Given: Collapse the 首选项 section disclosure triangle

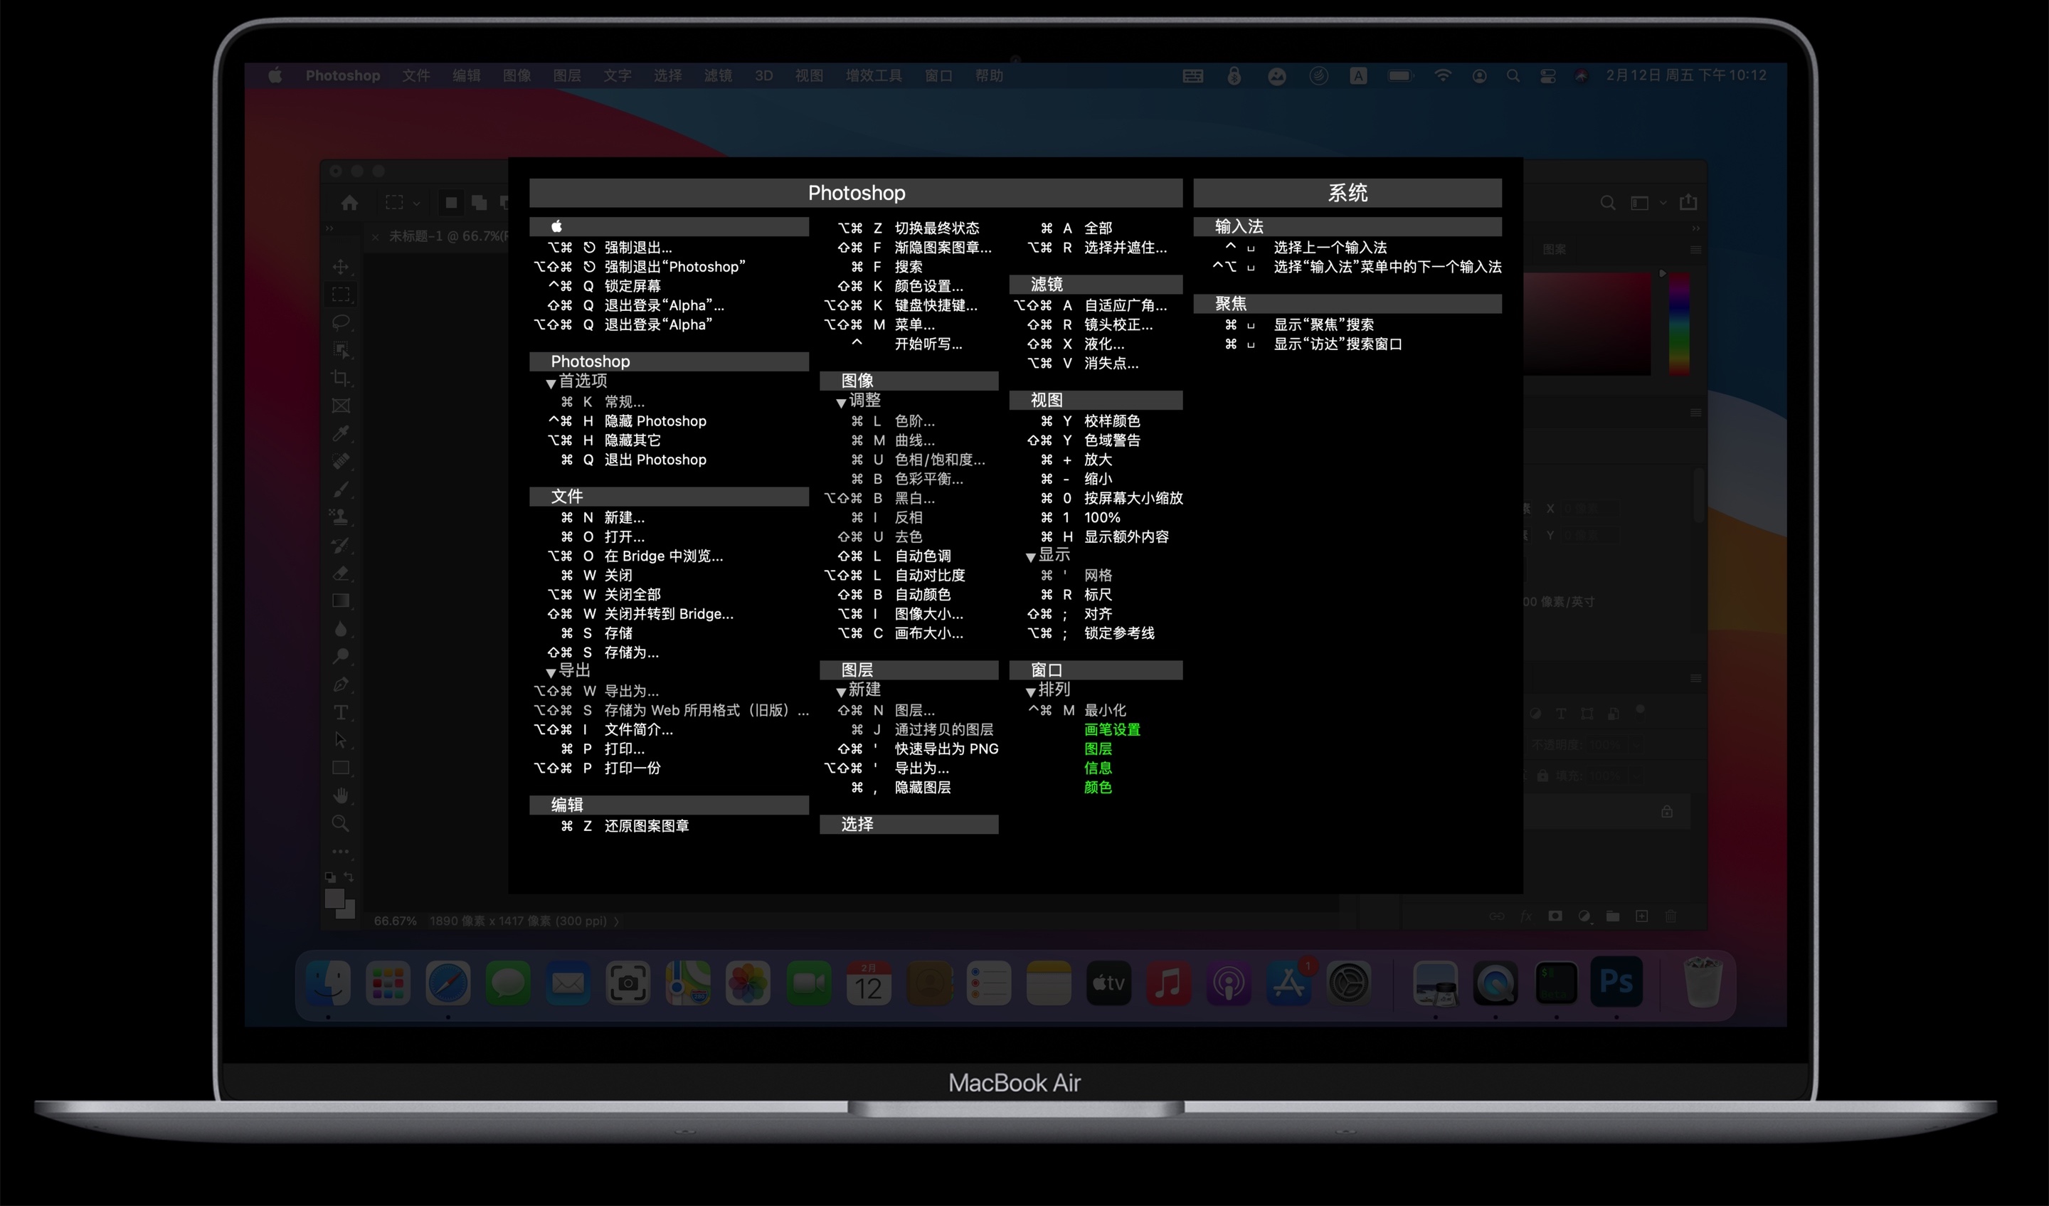Looking at the screenshot, I should click(550, 382).
